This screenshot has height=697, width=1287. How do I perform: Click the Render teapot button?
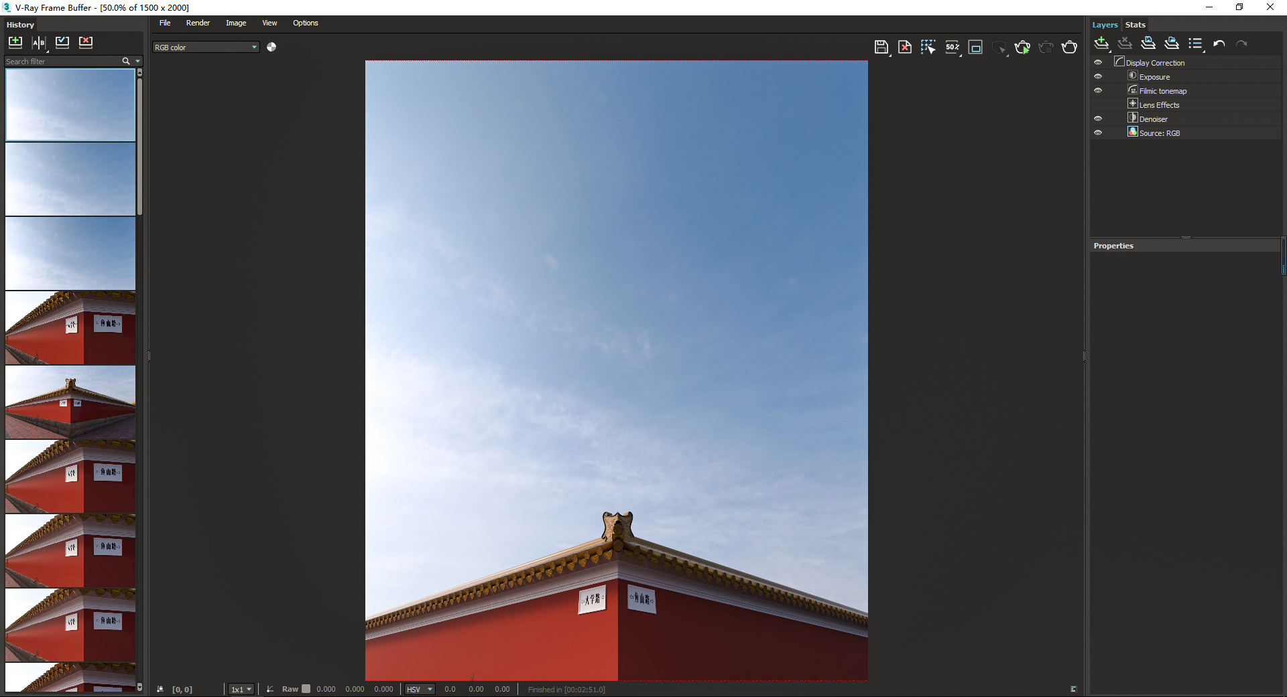coord(1069,47)
